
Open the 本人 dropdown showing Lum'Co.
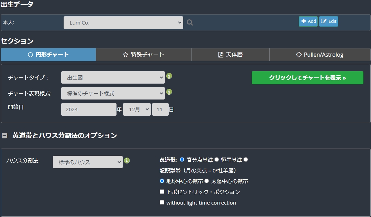(123, 23)
